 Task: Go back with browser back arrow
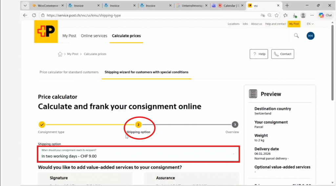click(25, 15)
